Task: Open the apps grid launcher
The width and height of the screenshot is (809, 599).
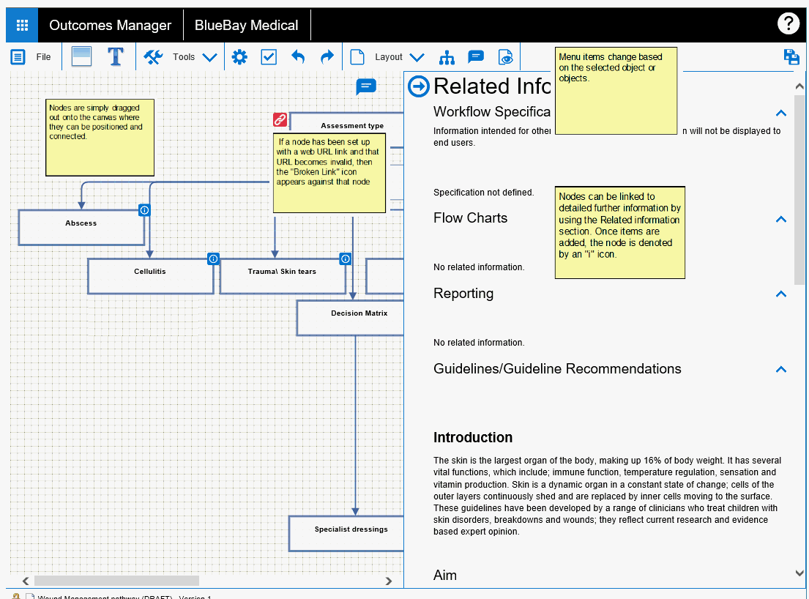Action: click(22, 26)
